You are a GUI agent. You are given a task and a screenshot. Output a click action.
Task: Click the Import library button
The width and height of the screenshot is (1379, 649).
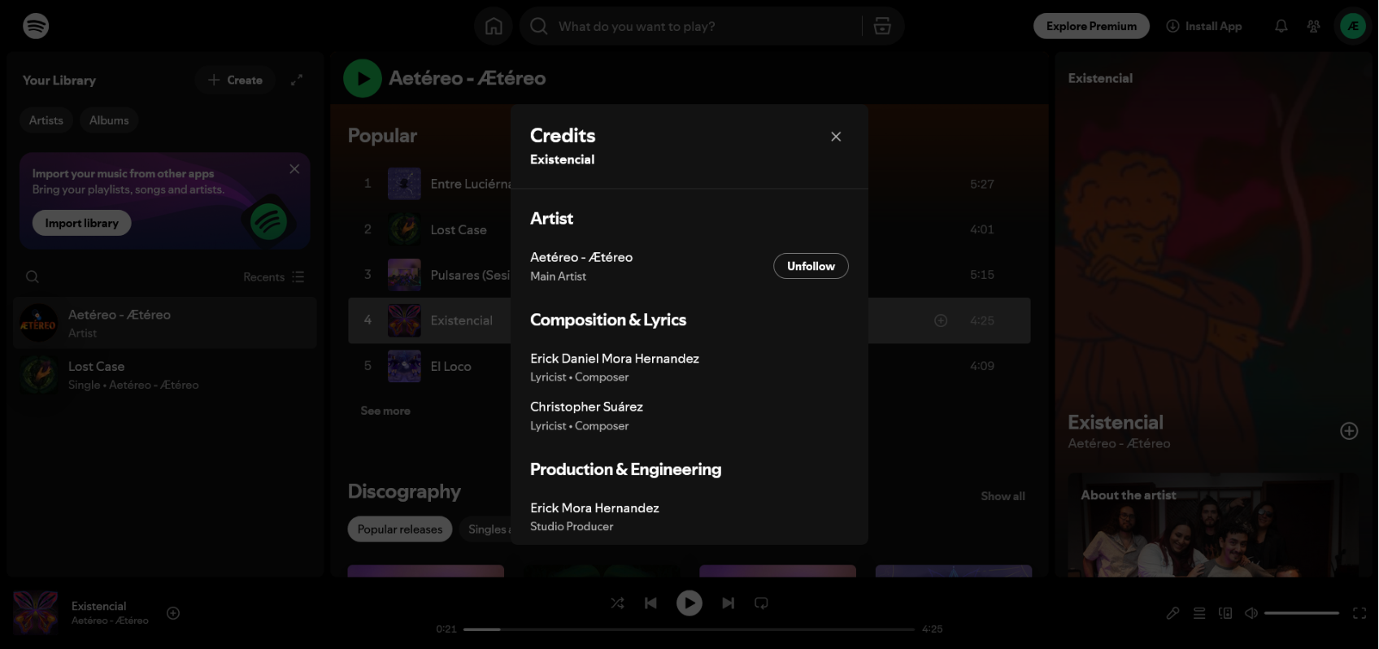point(82,223)
